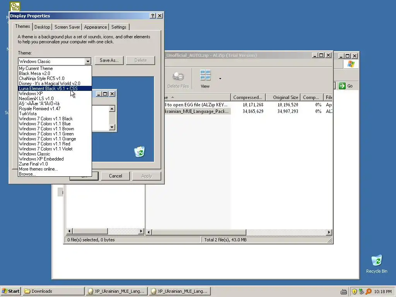
Task: Select Royale Remixed v1.47 theme
Action: [x=55, y=109]
